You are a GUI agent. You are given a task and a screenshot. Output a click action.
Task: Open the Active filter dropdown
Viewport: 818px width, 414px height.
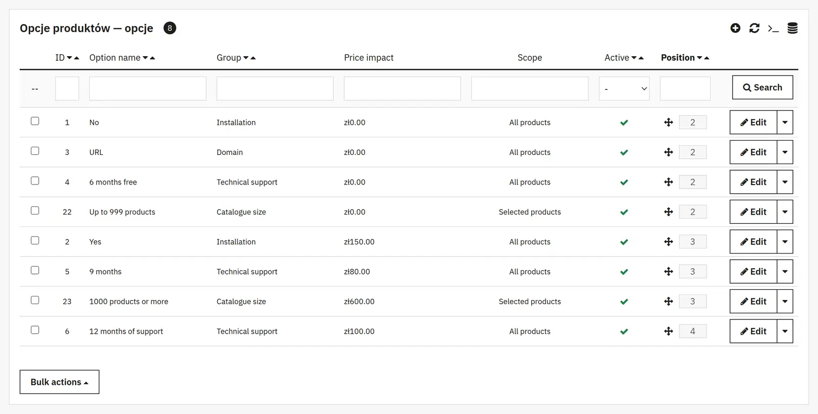[624, 88]
